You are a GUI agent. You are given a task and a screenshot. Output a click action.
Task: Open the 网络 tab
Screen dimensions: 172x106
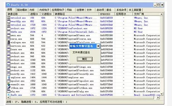click(x=69, y=10)
